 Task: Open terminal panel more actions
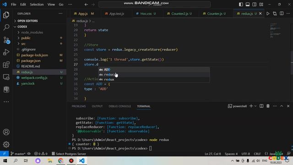click(275, 106)
